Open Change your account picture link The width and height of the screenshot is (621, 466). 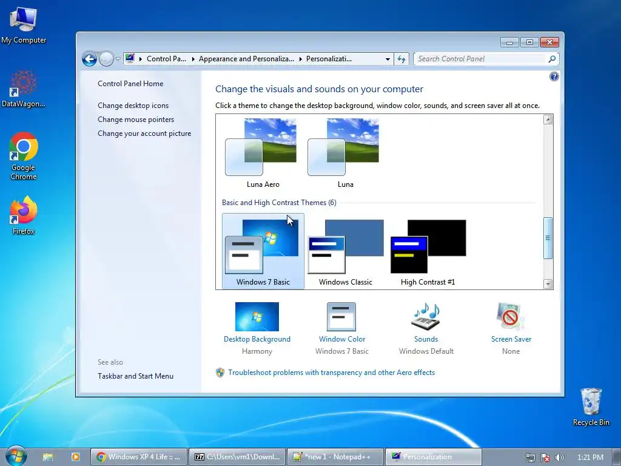pyautogui.click(x=144, y=133)
